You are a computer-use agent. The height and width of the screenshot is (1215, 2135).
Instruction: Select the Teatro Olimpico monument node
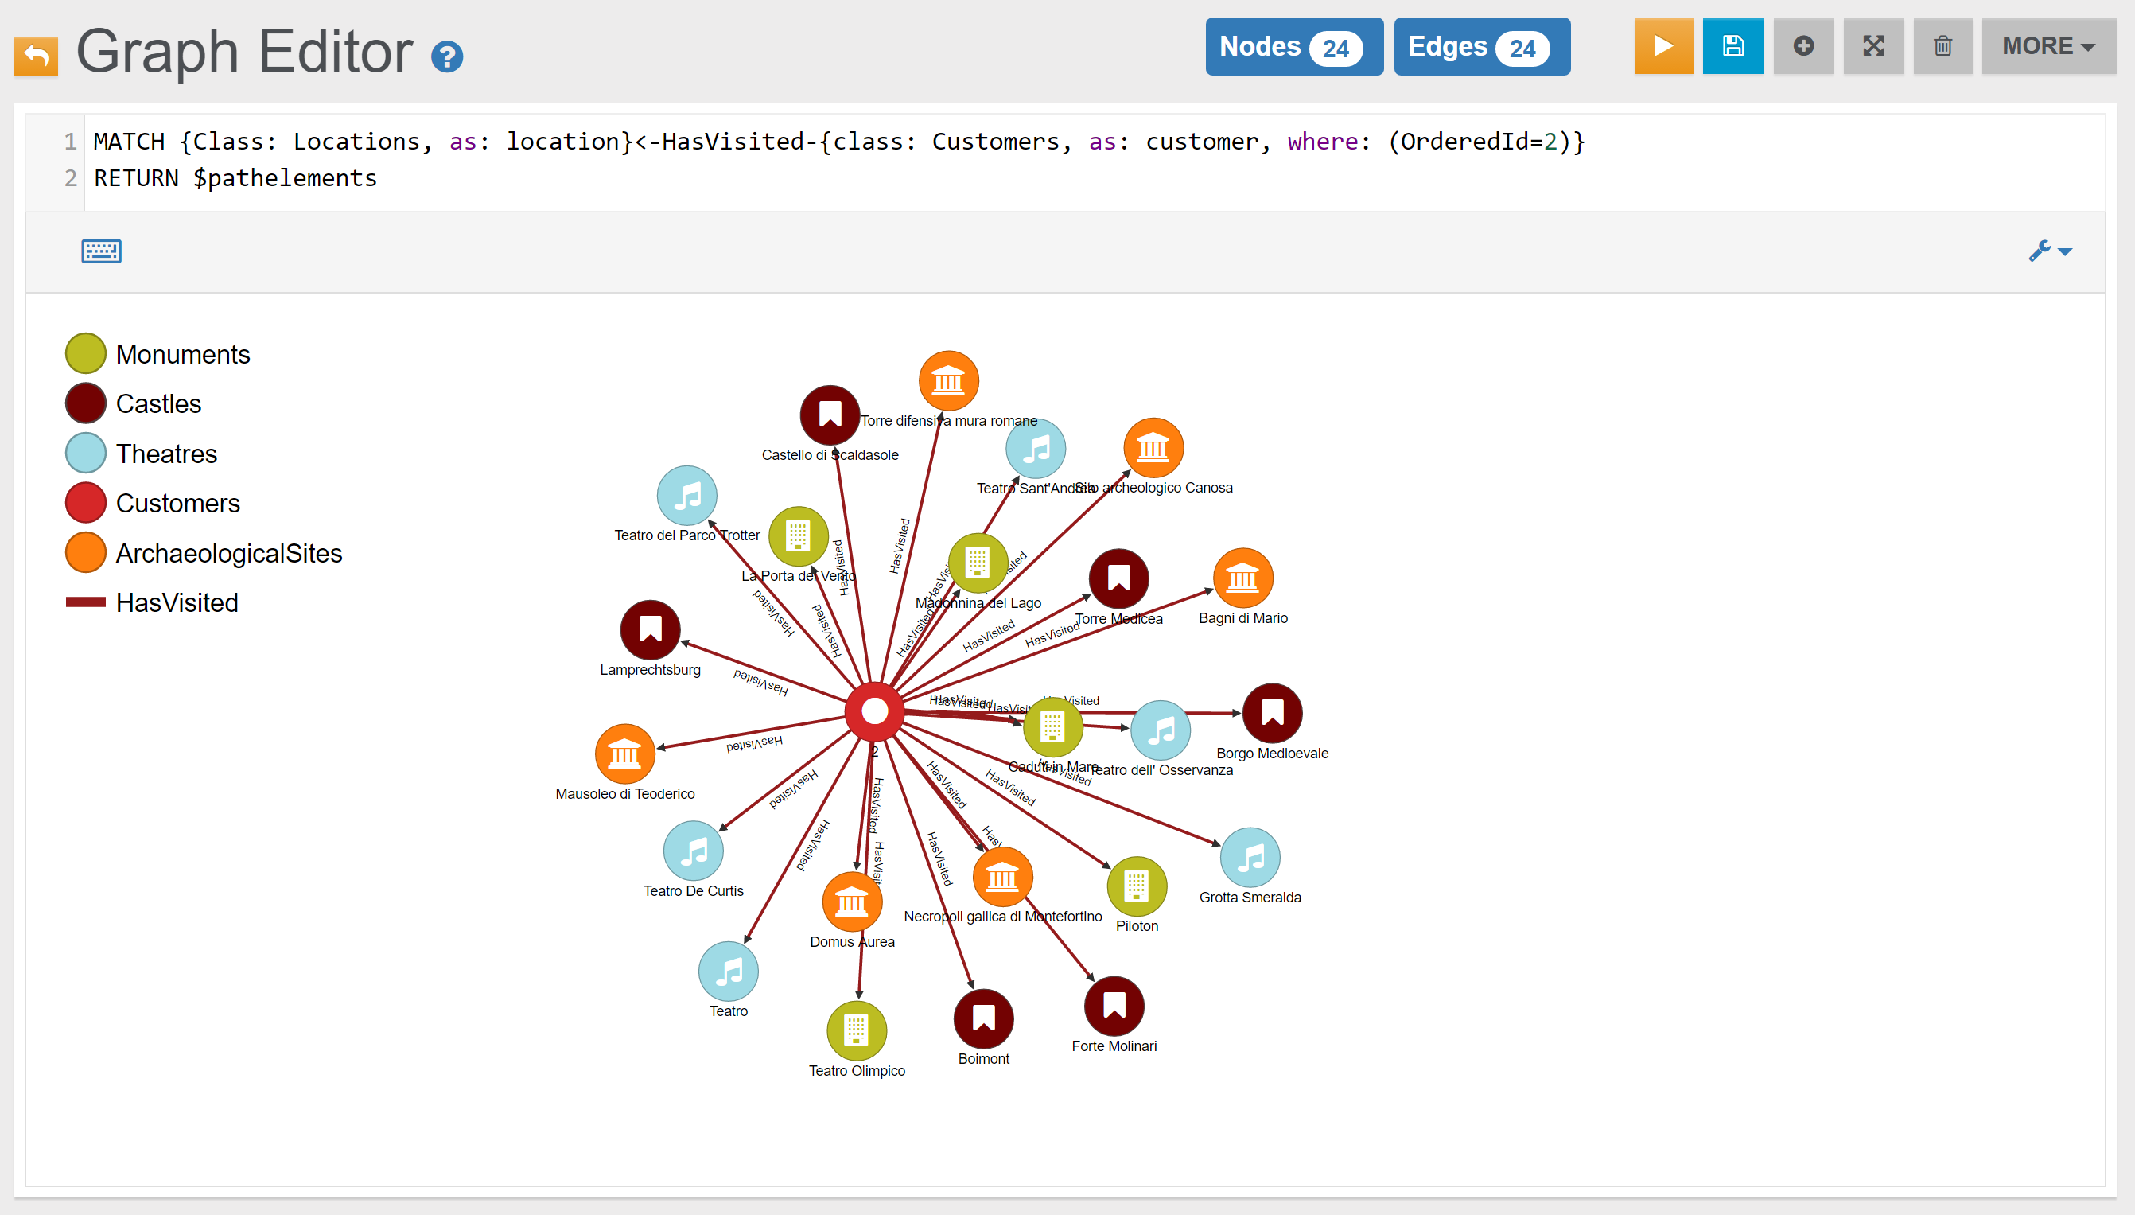click(856, 1030)
